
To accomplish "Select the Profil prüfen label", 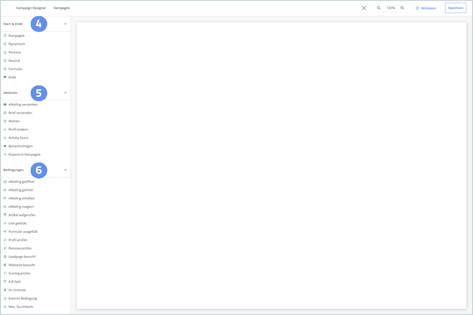I will [18, 240].
